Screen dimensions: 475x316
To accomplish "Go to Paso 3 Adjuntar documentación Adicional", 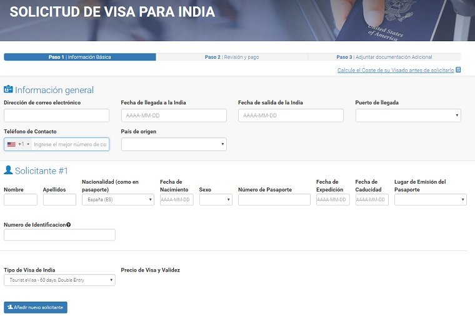I will (x=384, y=57).
